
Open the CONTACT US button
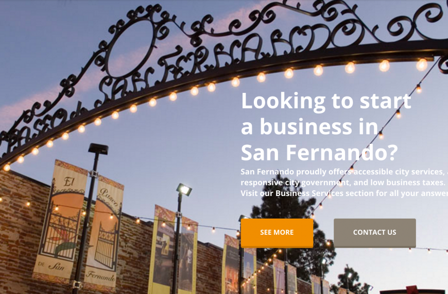point(374,233)
